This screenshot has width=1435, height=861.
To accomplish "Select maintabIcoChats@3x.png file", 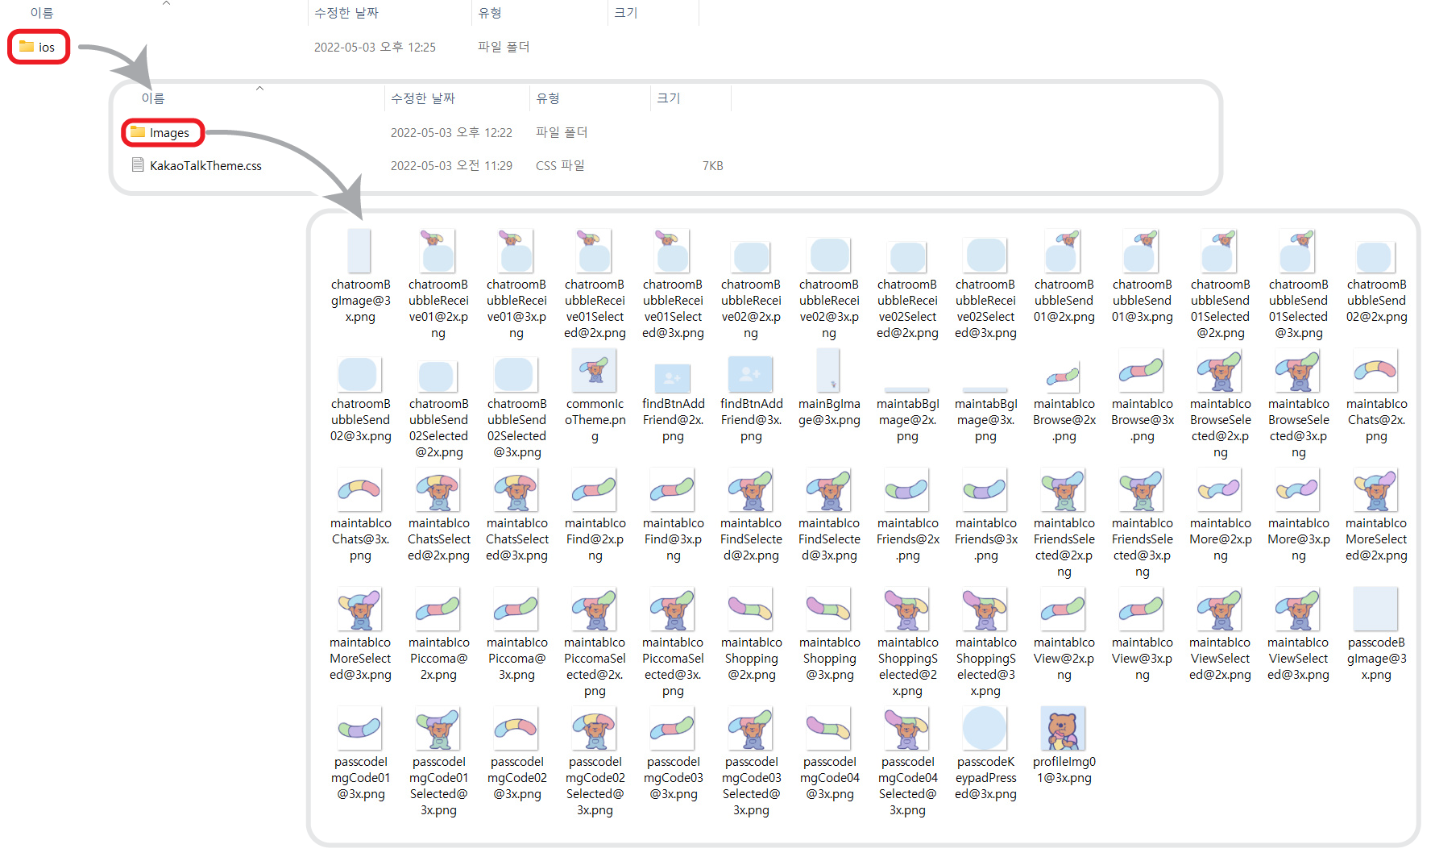I will point(360,515).
